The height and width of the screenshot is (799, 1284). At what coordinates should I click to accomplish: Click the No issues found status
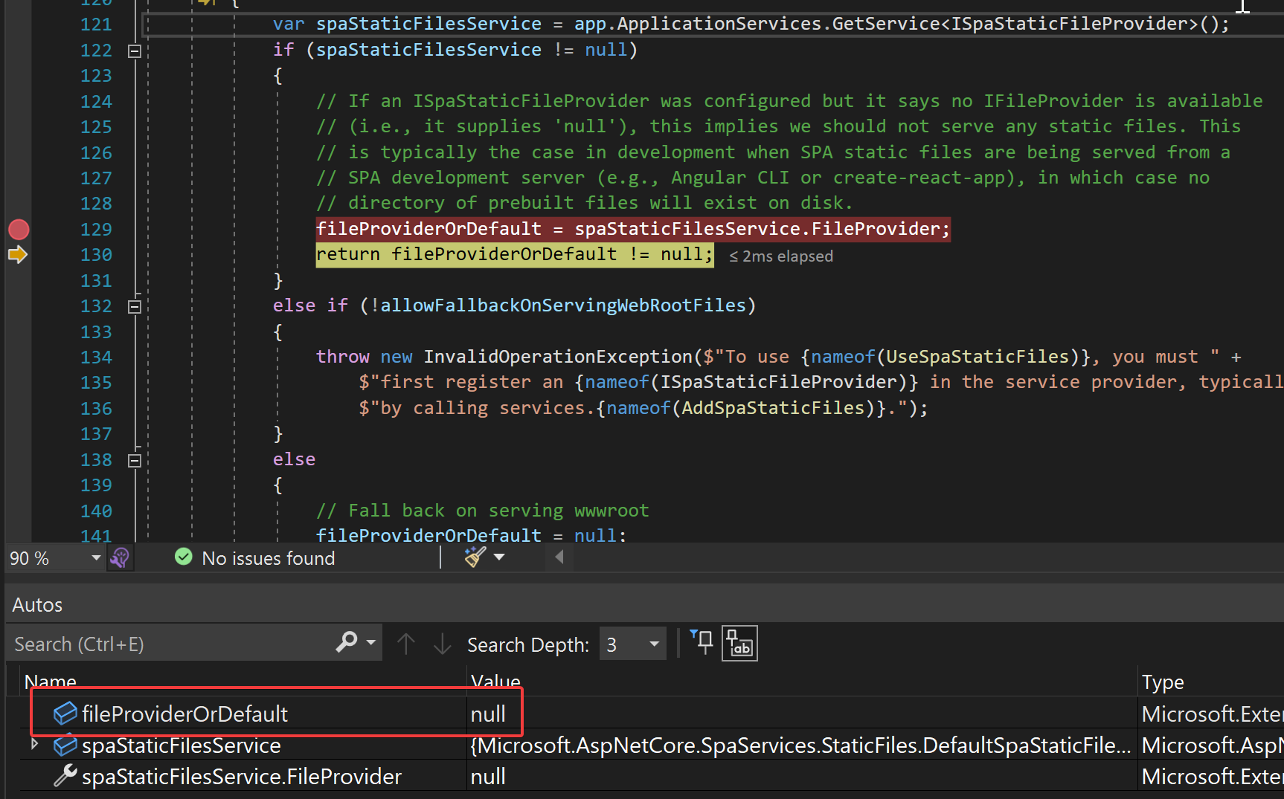(269, 558)
